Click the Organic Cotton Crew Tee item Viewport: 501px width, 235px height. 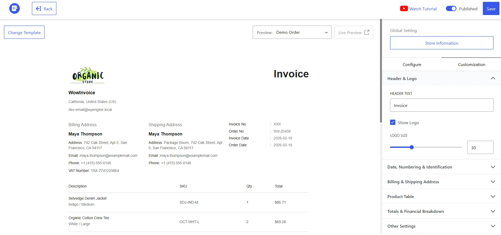coord(89,218)
